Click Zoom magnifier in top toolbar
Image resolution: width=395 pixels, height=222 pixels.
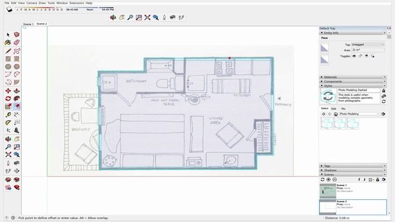tap(130, 17)
